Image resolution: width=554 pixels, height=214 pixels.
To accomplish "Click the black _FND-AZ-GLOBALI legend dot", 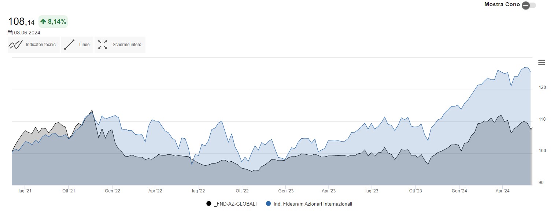I will pos(209,204).
